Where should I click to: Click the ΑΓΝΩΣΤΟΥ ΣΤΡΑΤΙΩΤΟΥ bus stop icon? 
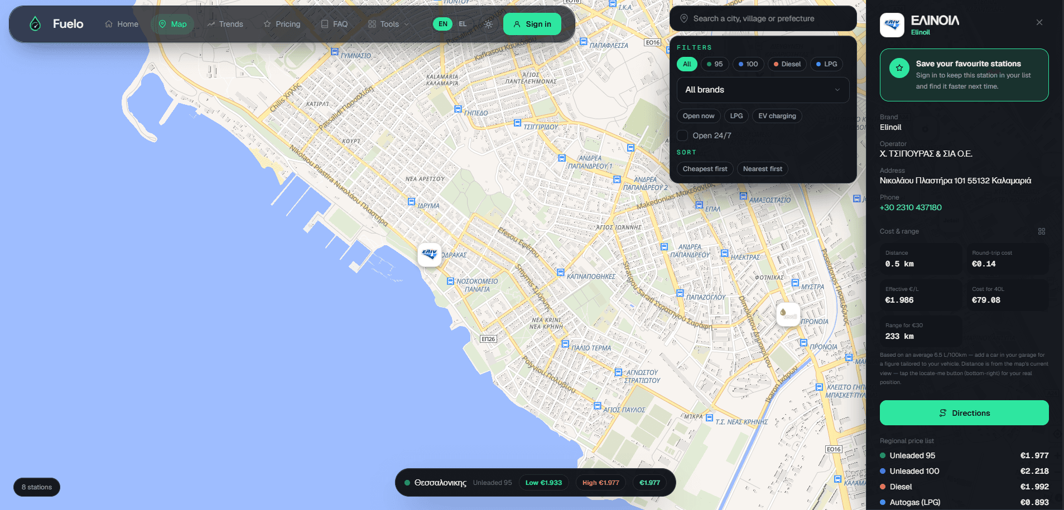pos(618,372)
